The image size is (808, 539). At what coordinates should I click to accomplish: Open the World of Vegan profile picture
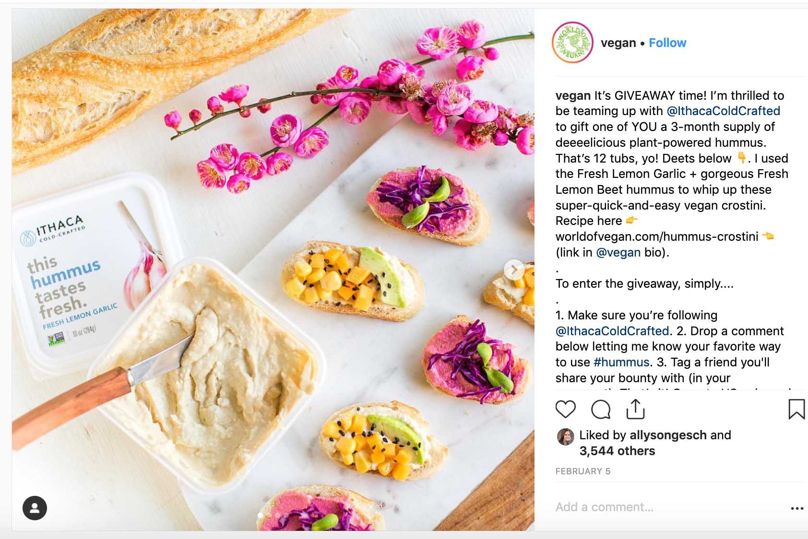pos(572,43)
